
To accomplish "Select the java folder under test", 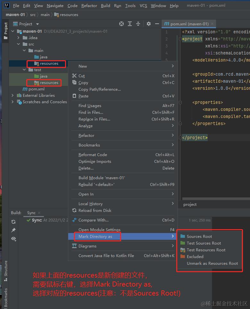I will click(x=41, y=76).
